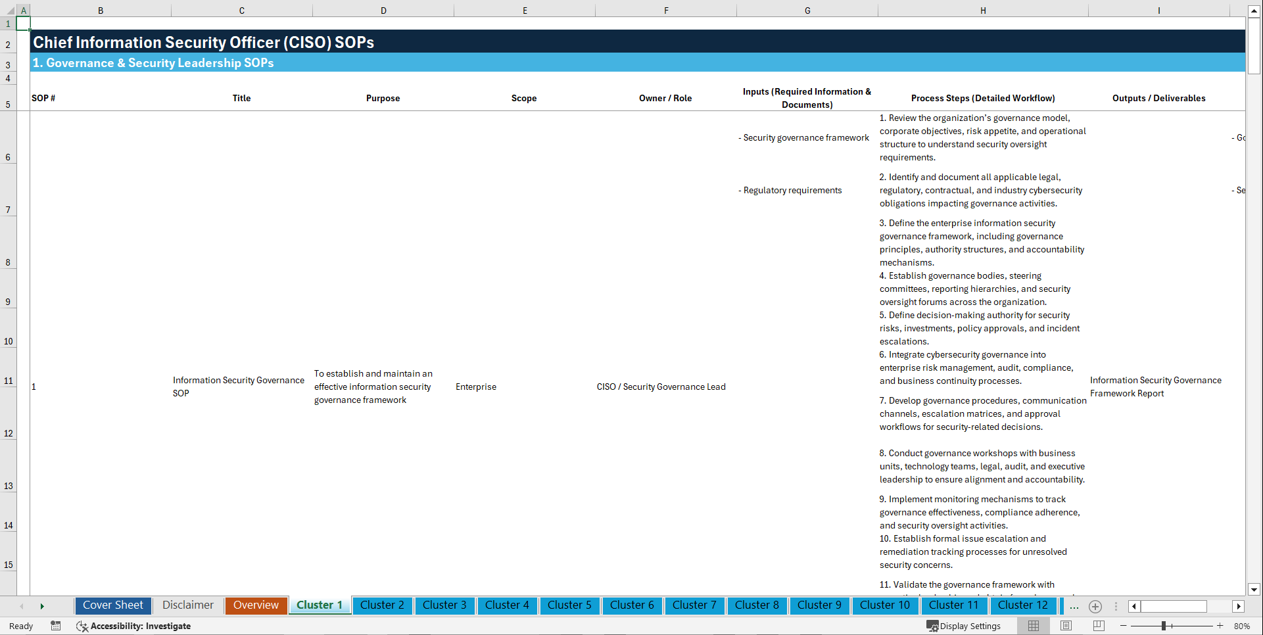
Task: Select the 'Outputs / Deliverables' header cell
Action: (1159, 98)
